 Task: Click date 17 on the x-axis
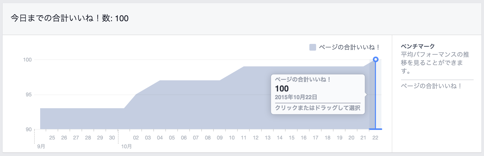(316, 138)
